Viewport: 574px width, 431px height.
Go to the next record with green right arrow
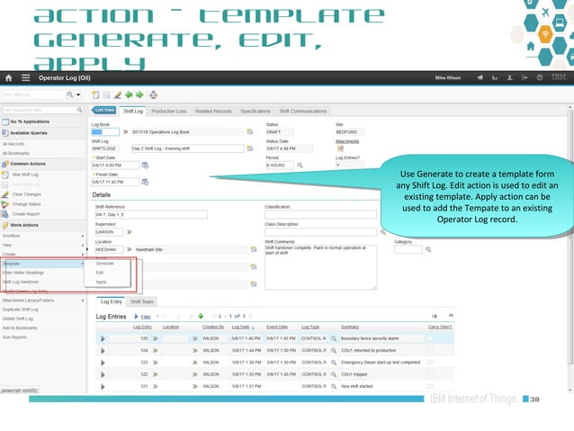pyautogui.click(x=139, y=94)
